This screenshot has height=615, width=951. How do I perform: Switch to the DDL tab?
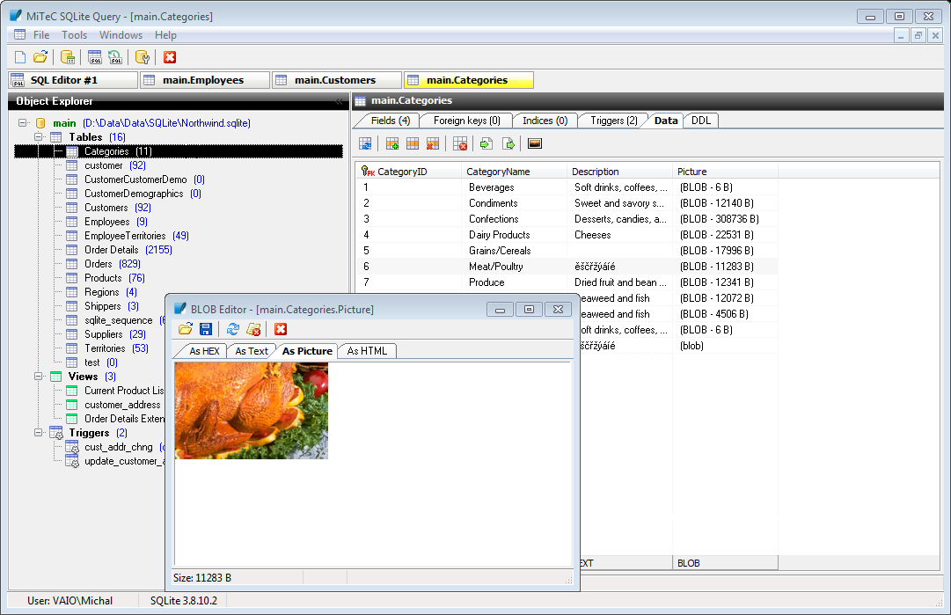(x=701, y=121)
